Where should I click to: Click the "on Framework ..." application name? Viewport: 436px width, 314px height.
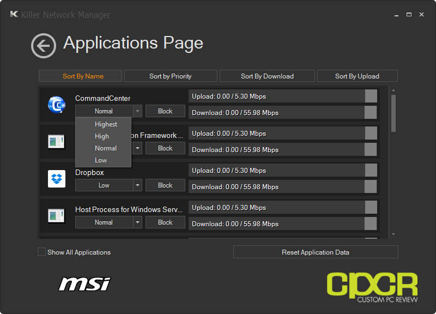(x=157, y=135)
